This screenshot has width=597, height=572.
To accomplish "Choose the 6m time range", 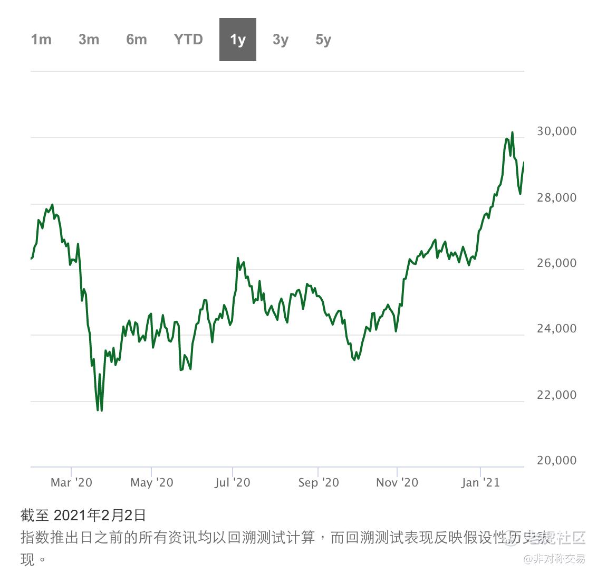I will tap(137, 40).
